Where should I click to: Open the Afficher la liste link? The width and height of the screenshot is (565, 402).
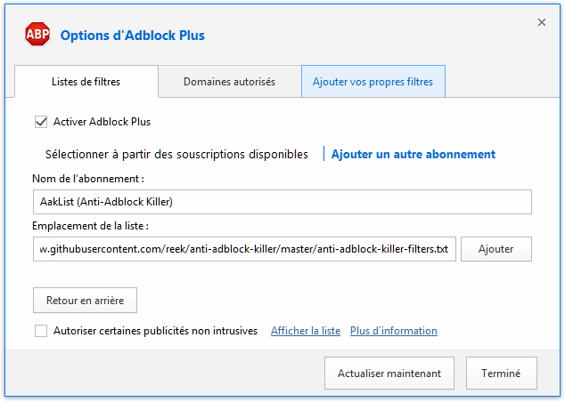(306, 331)
